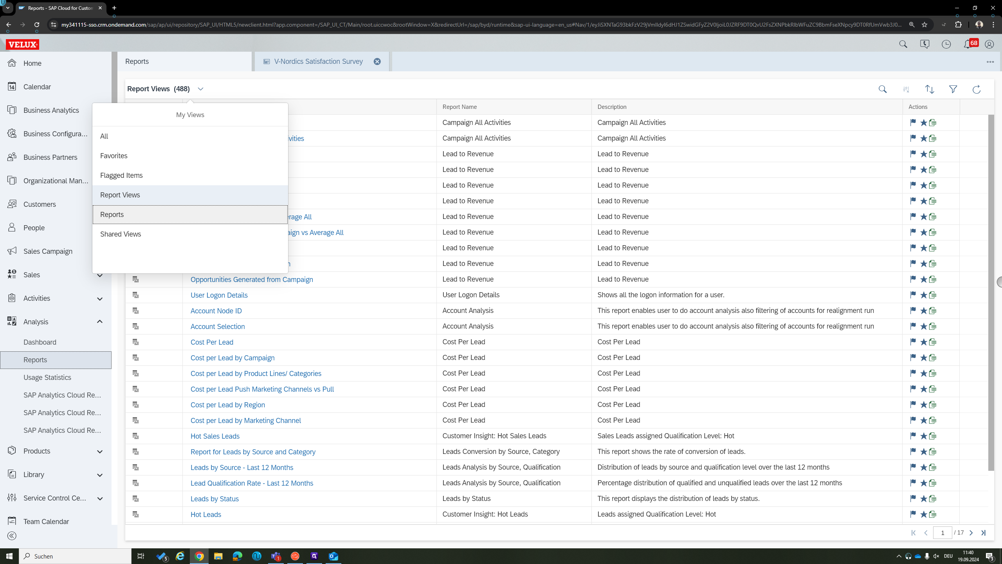This screenshot has height=564, width=1002.
Task: Click the VELUX logo
Action: 23,45
